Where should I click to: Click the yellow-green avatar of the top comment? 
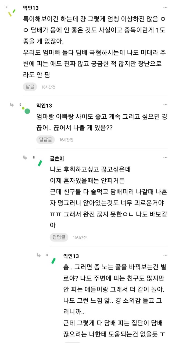[x=12, y=12]
